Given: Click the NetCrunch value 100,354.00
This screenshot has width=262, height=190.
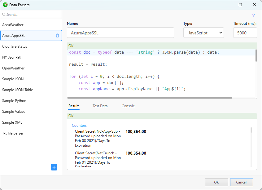Looking at the screenshot, I should [x=136, y=153].
